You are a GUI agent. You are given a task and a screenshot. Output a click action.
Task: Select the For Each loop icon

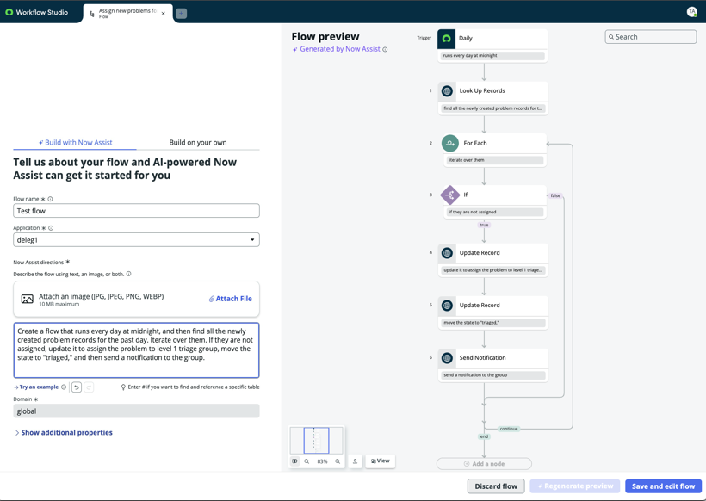coord(449,143)
